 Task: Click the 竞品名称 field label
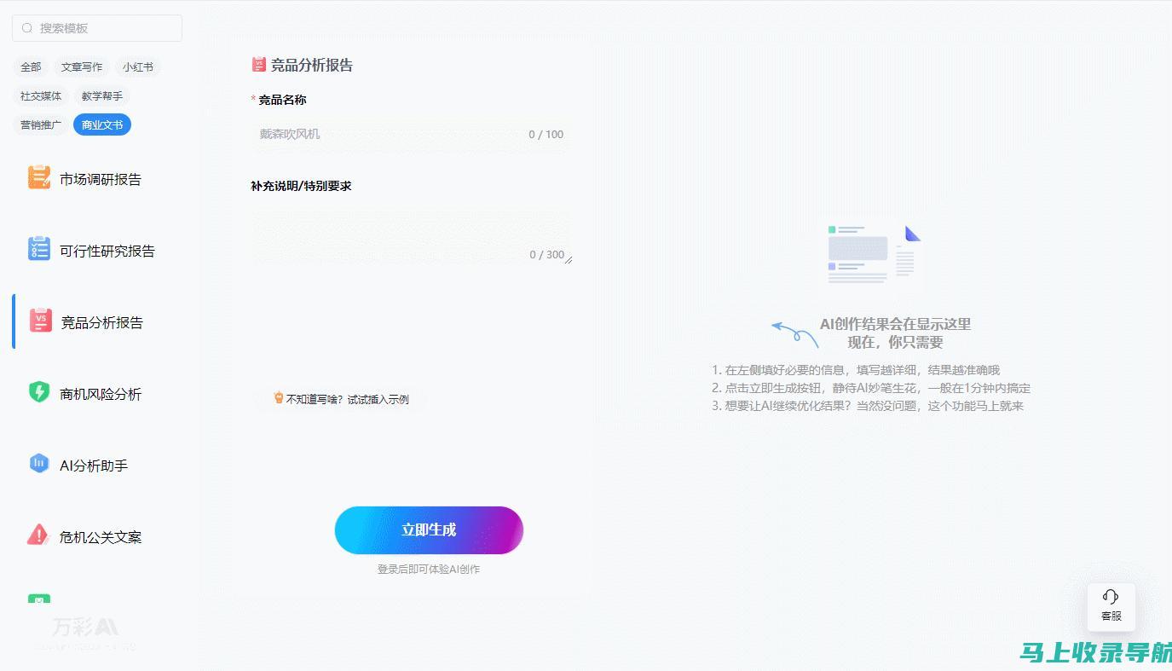point(282,100)
